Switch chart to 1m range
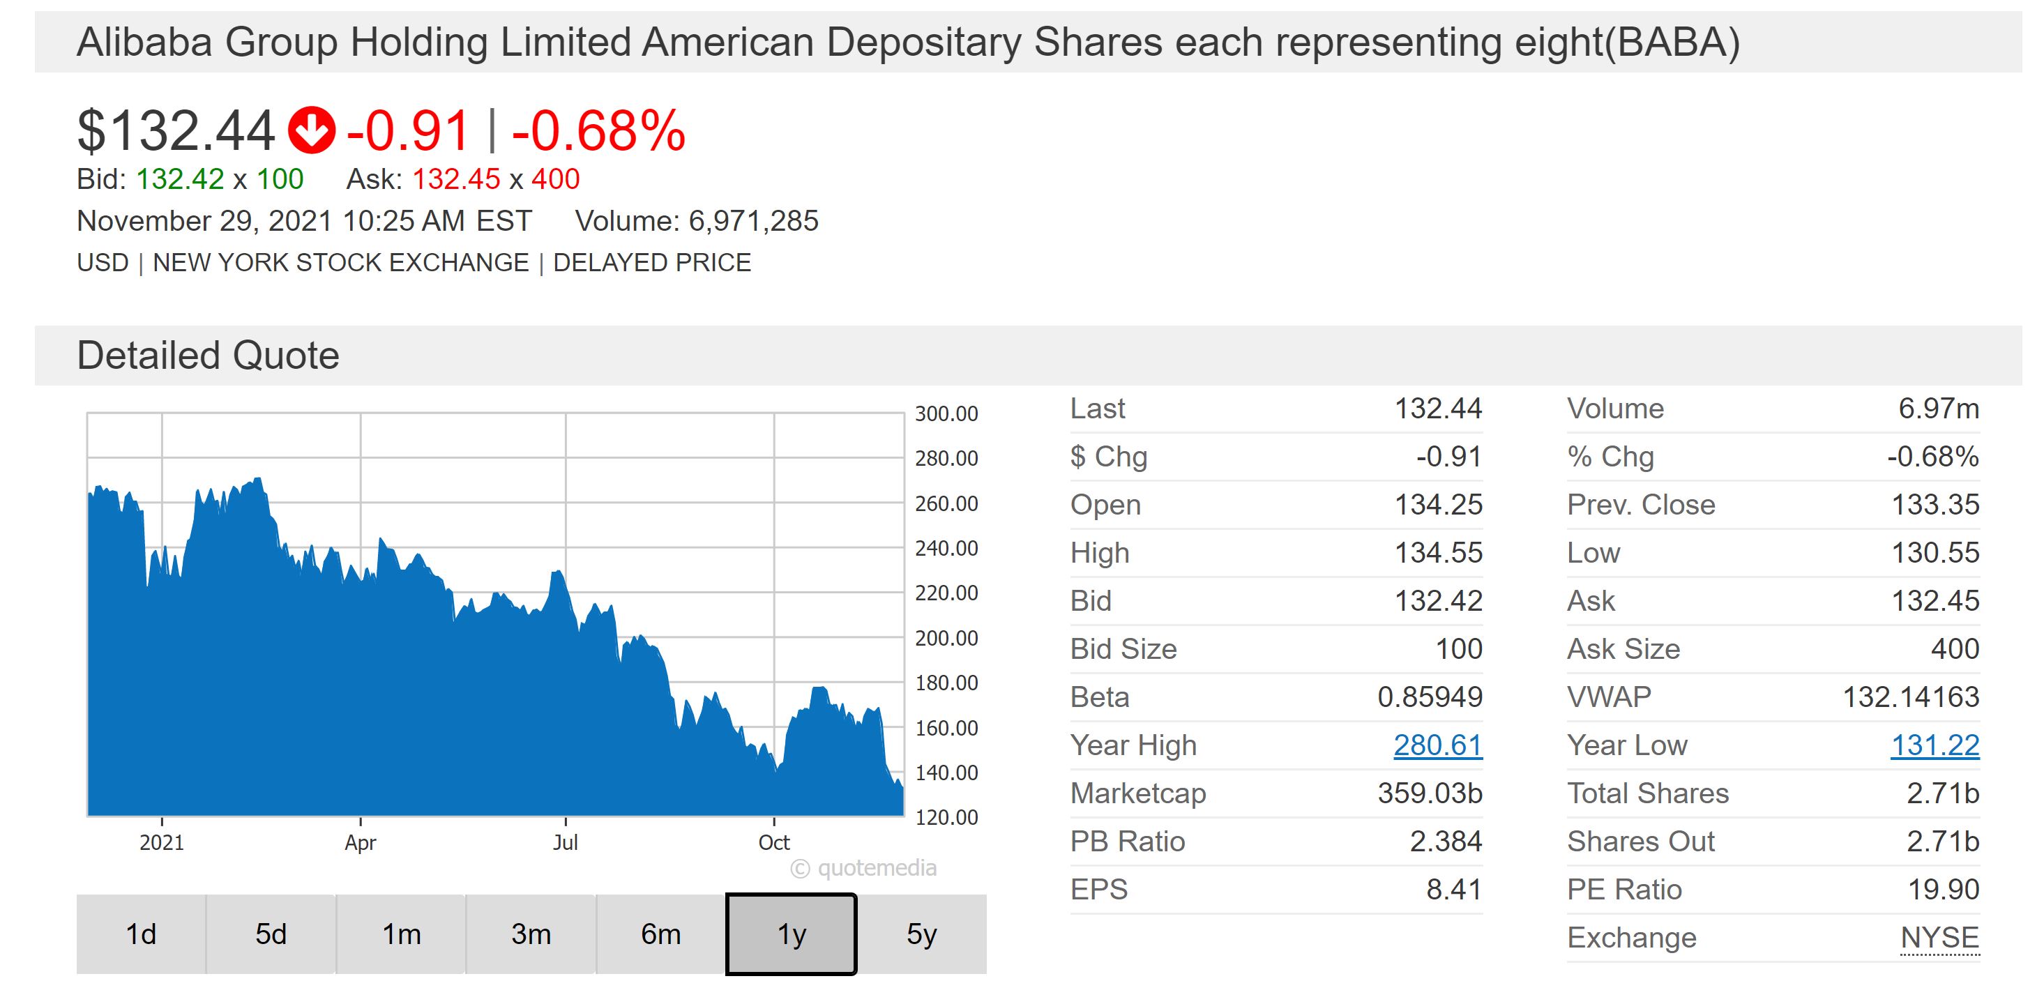 click(x=401, y=934)
